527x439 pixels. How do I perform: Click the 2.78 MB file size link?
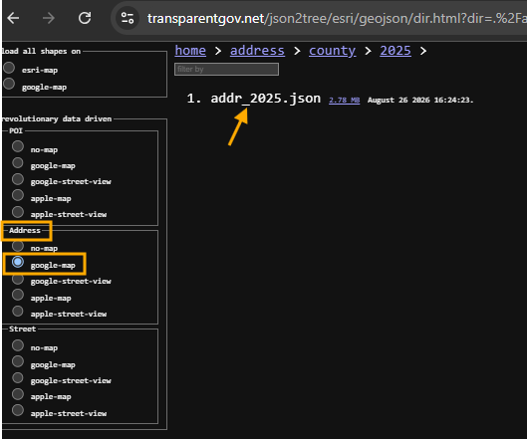pos(344,101)
